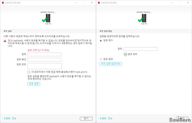Open 도움말 link in left window
This screenshot has width=192, height=123.
7,118
